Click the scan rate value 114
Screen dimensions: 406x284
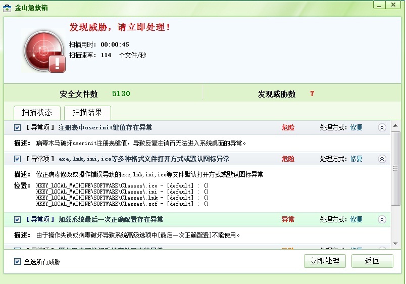pyautogui.click(x=106, y=55)
